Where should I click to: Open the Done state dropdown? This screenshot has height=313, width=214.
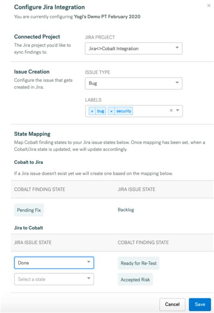(x=54, y=263)
